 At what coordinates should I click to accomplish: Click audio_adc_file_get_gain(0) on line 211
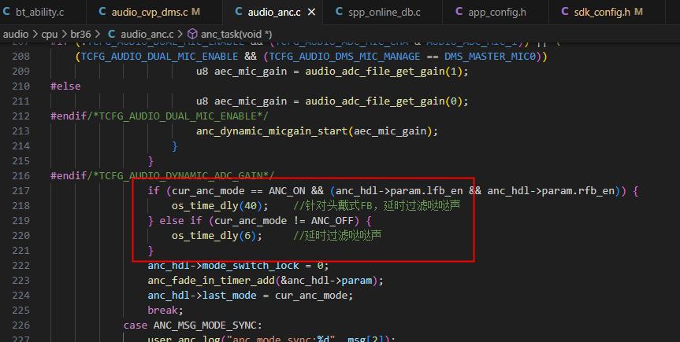(x=384, y=101)
